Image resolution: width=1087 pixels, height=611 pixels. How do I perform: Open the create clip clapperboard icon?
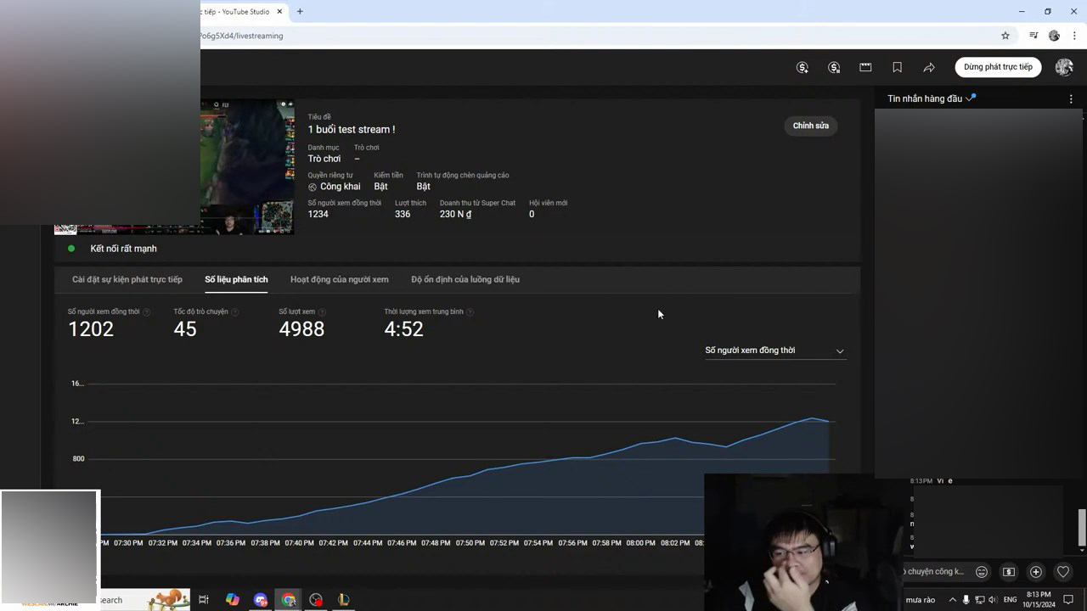click(865, 67)
